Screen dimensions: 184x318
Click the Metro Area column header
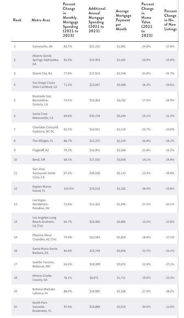point(41,20)
